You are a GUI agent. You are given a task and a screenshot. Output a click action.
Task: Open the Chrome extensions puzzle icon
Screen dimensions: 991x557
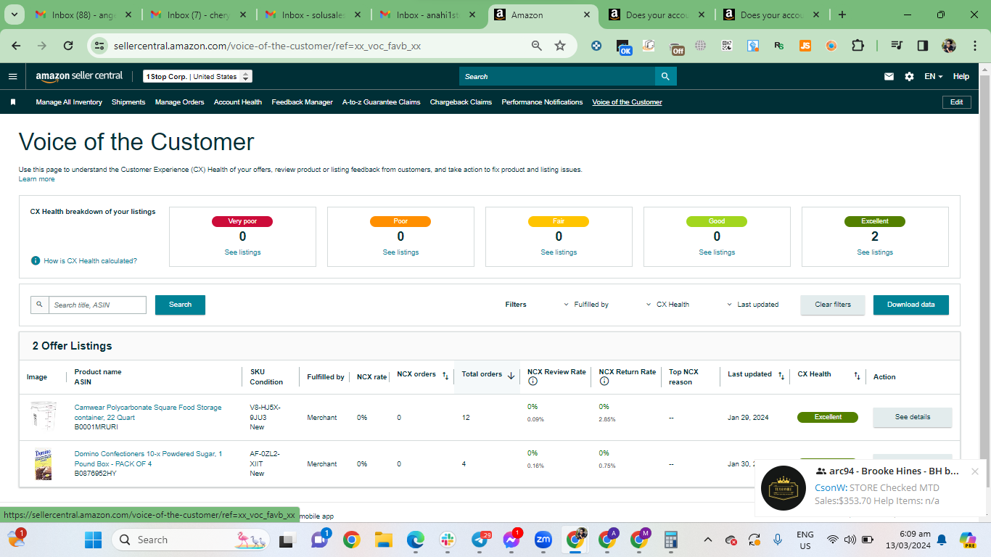pyautogui.click(x=858, y=46)
